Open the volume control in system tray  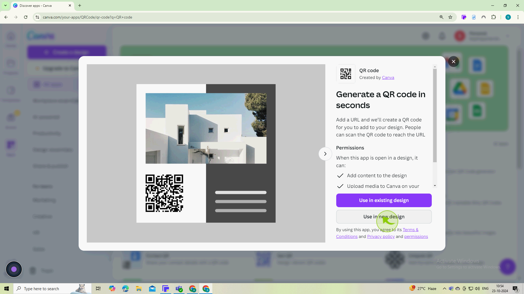click(x=477, y=289)
